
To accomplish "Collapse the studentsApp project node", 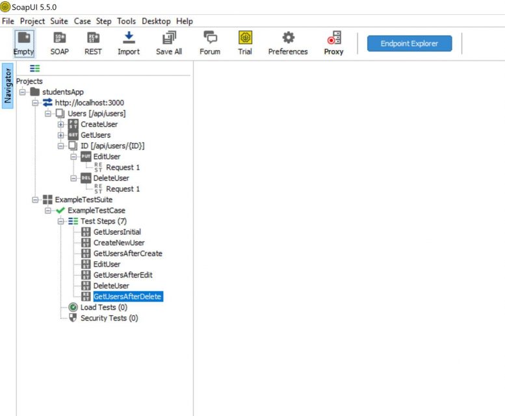I will (x=22, y=92).
